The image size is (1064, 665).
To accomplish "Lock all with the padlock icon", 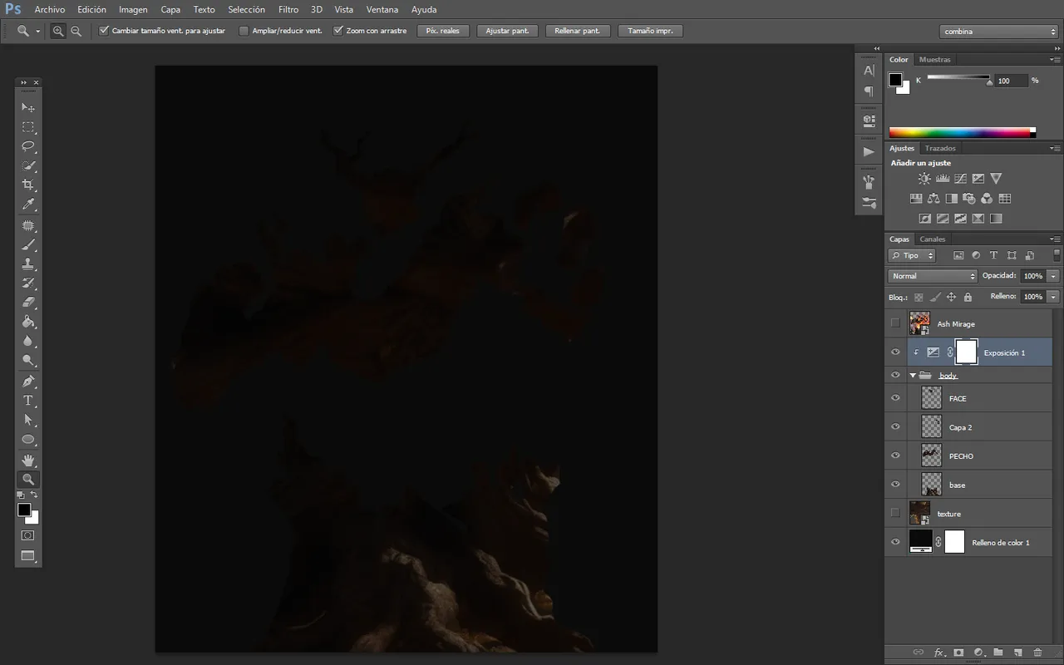I will 968,297.
